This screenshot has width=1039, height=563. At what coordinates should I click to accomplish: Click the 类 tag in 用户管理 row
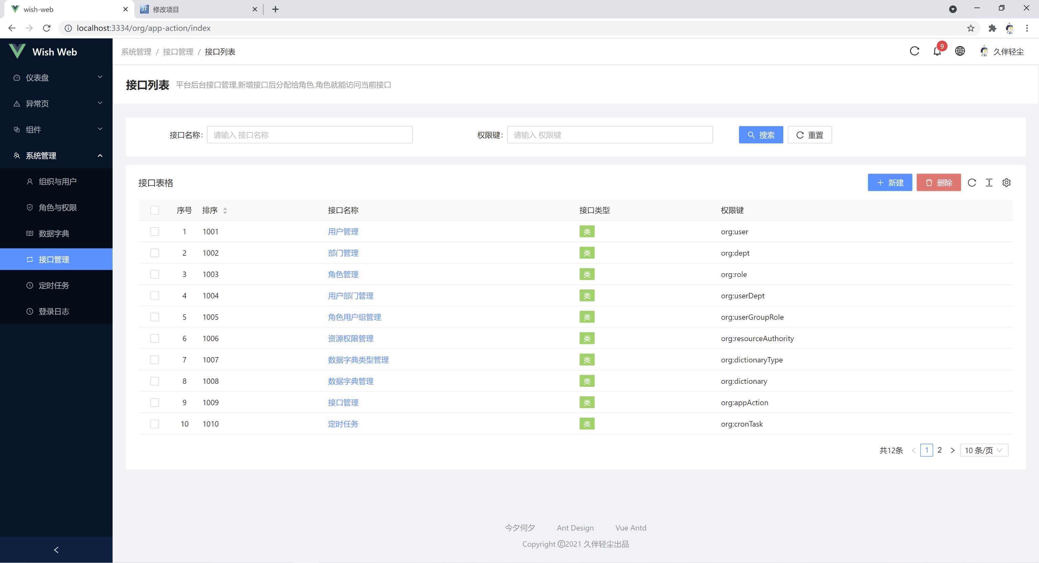[587, 232]
